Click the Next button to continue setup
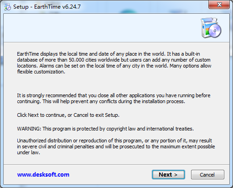The width and height of the screenshot is (233, 188). pos(168,175)
